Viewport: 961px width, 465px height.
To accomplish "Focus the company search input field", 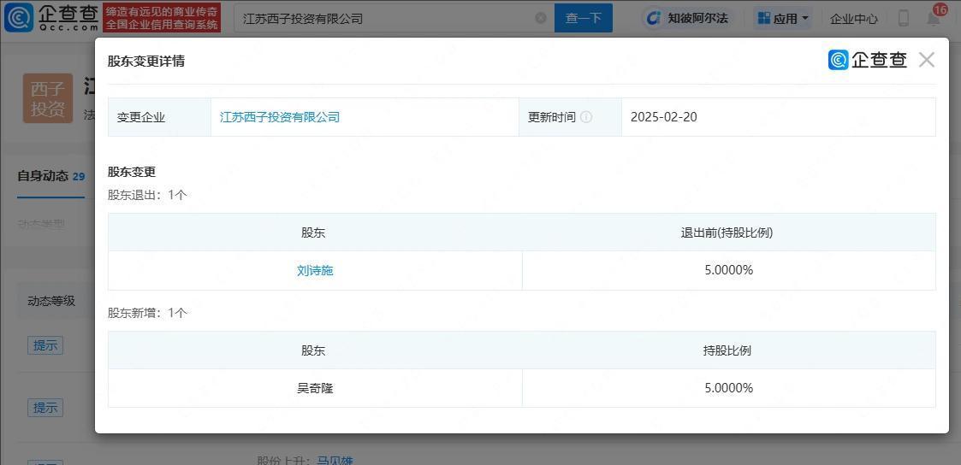I will point(385,18).
